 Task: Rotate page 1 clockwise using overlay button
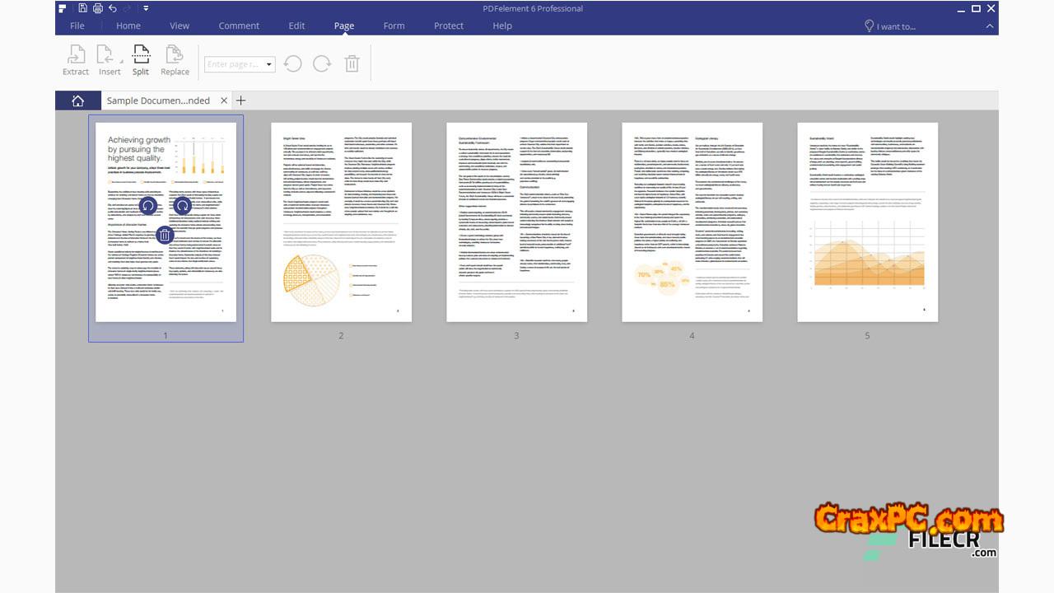pos(182,206)
